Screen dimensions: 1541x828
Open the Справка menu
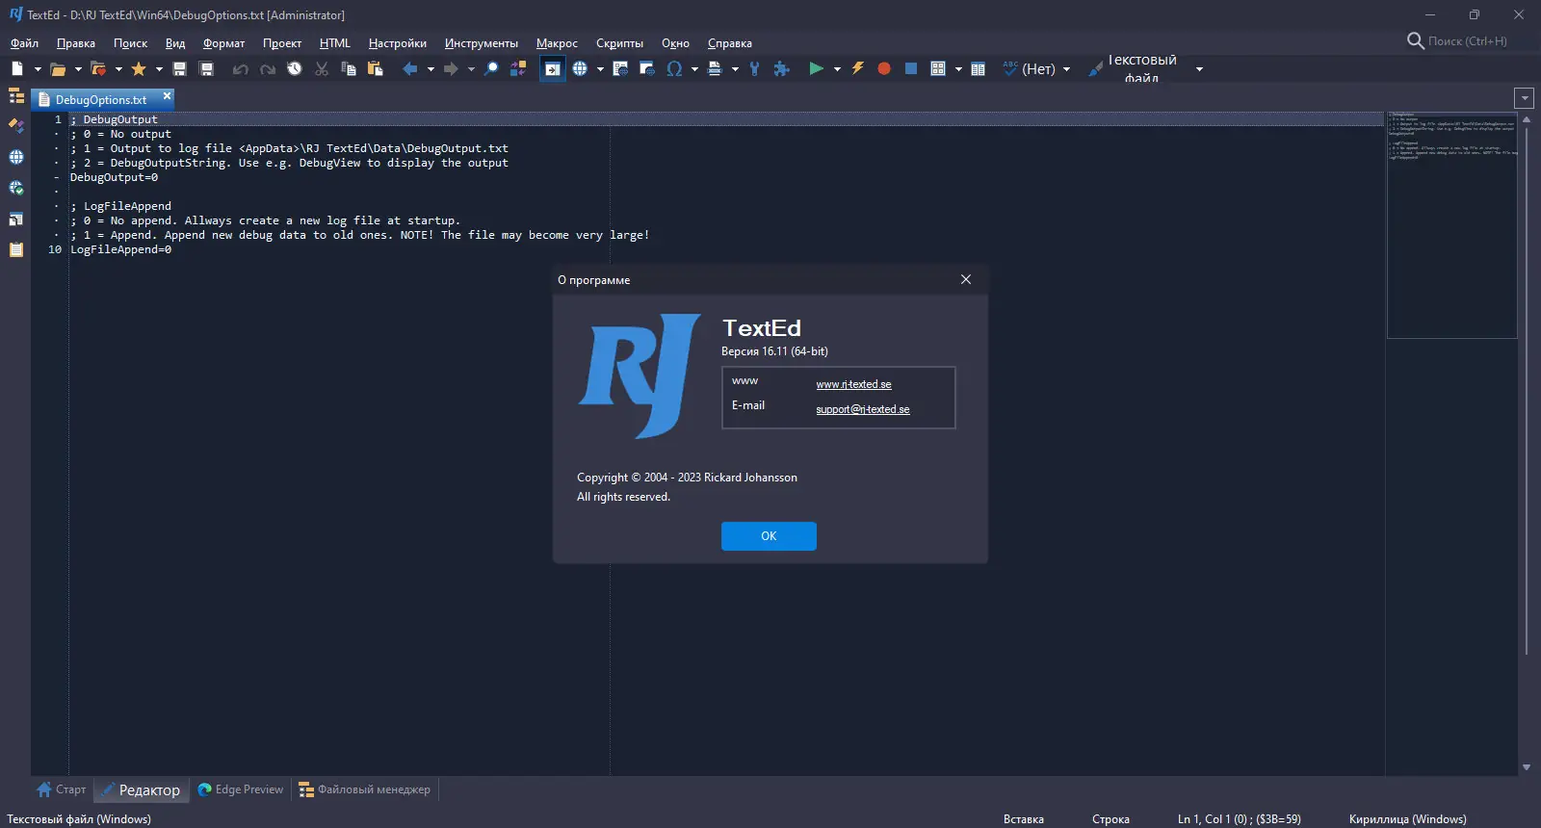[x=730, y=42]
